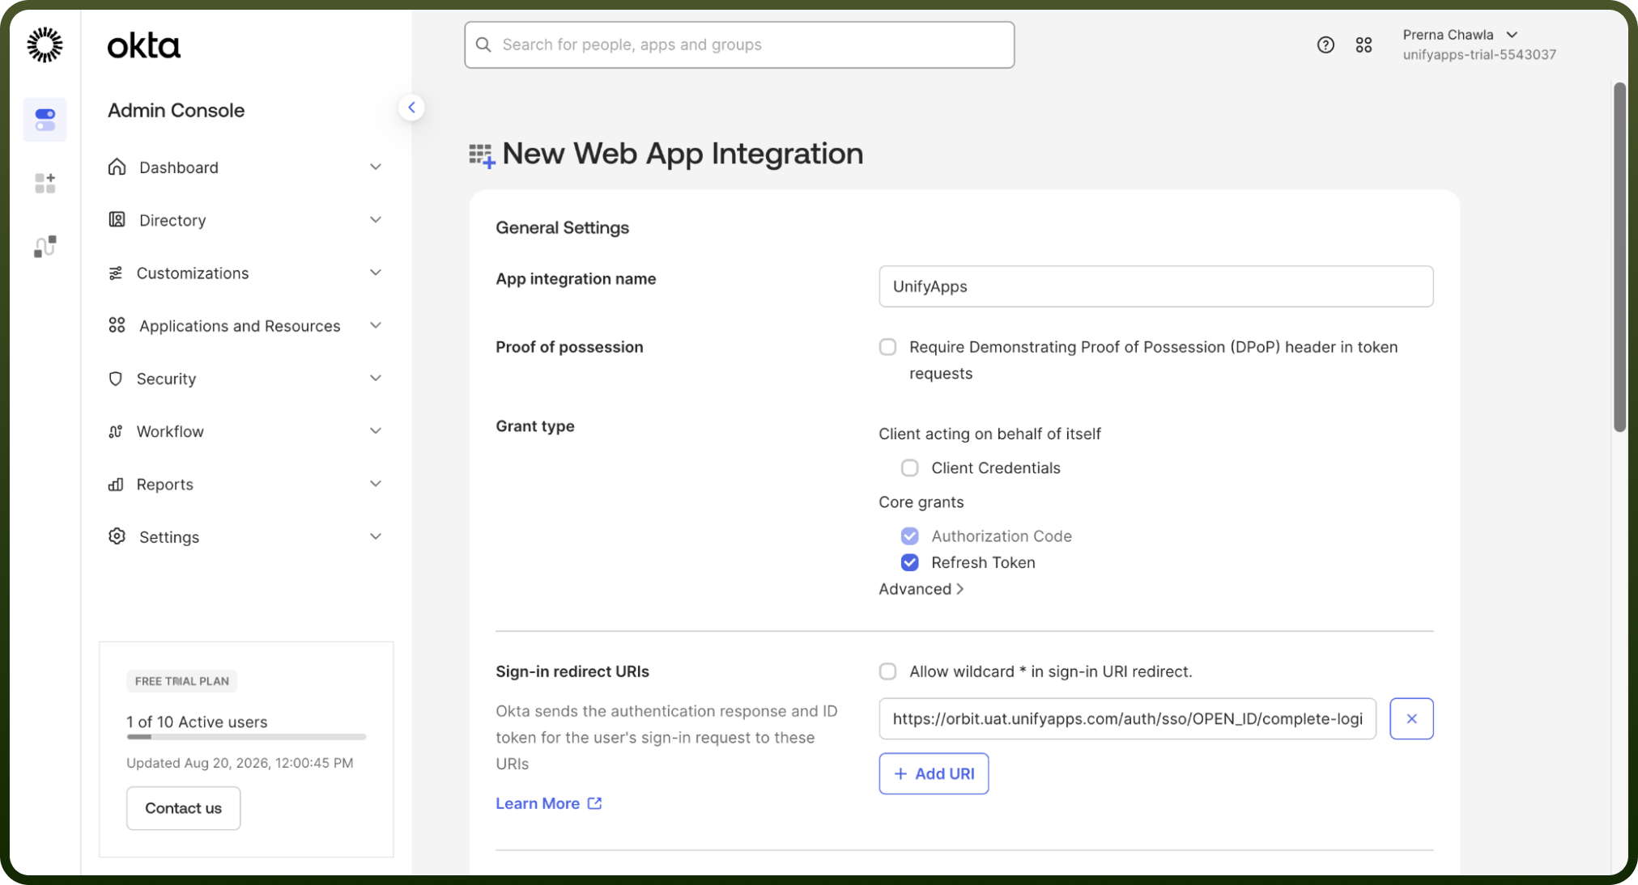Click the App integration name field
Image resolution: width=1638 pixels, height=885 pixels.
tap(1156, 286)
